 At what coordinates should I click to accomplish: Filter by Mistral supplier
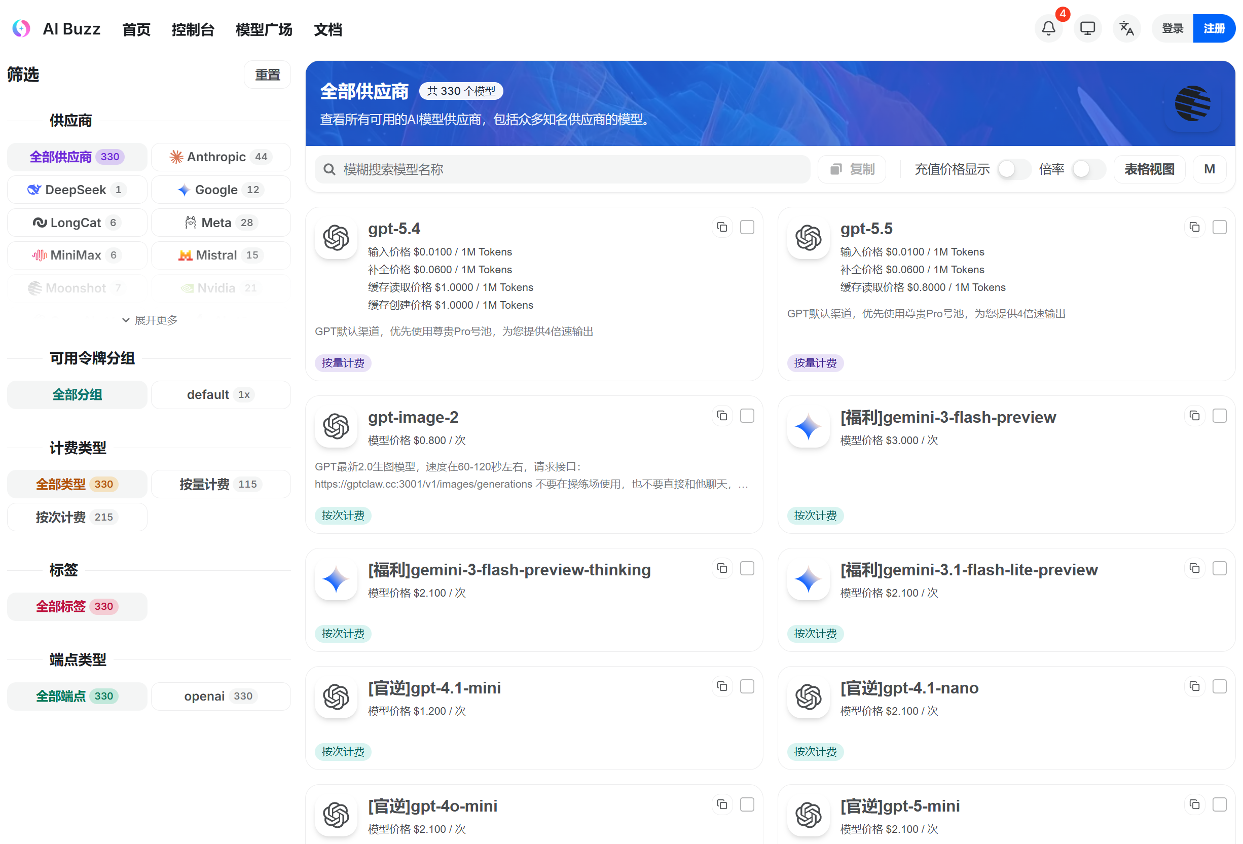coord(221,255)
